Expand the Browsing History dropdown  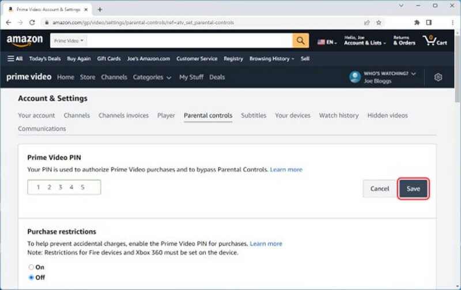pos(271,59)
